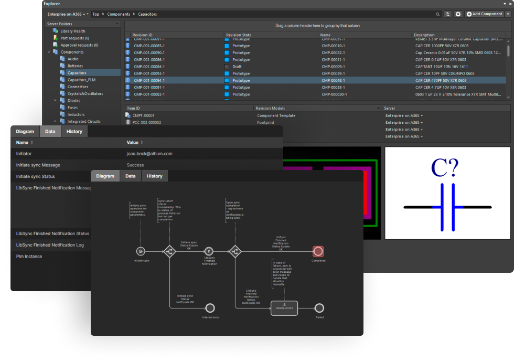Open Library Health folder
The image size is (514, 362).
(72, 31)
